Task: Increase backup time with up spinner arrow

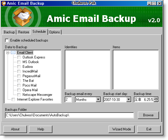Action: click(156, 98)
